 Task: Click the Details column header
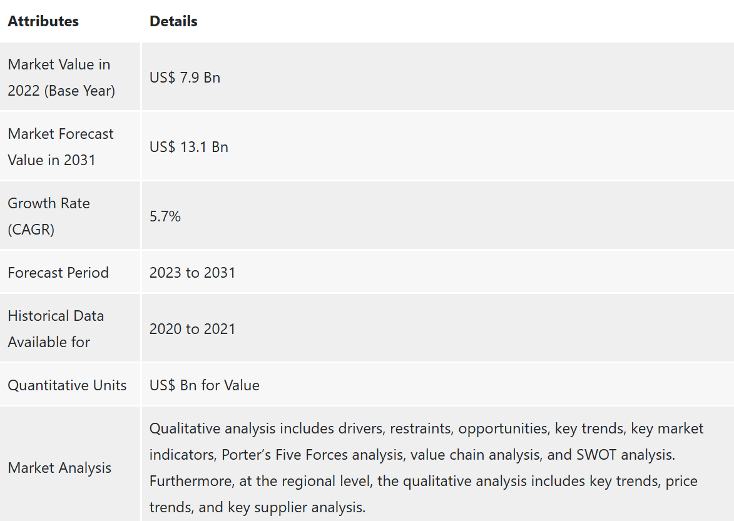tap(173, 21)
